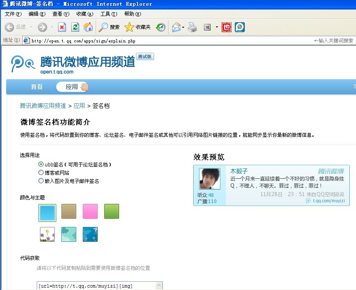The image size is (356, 290).
Task: Click the 效果预览 heading
Action: coord(209,157)
